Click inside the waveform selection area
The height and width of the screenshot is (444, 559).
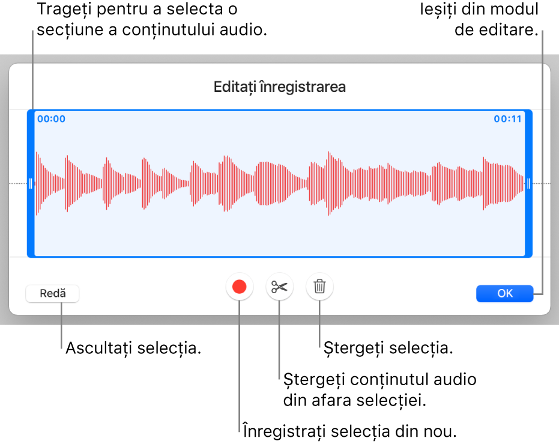[279, 183]
